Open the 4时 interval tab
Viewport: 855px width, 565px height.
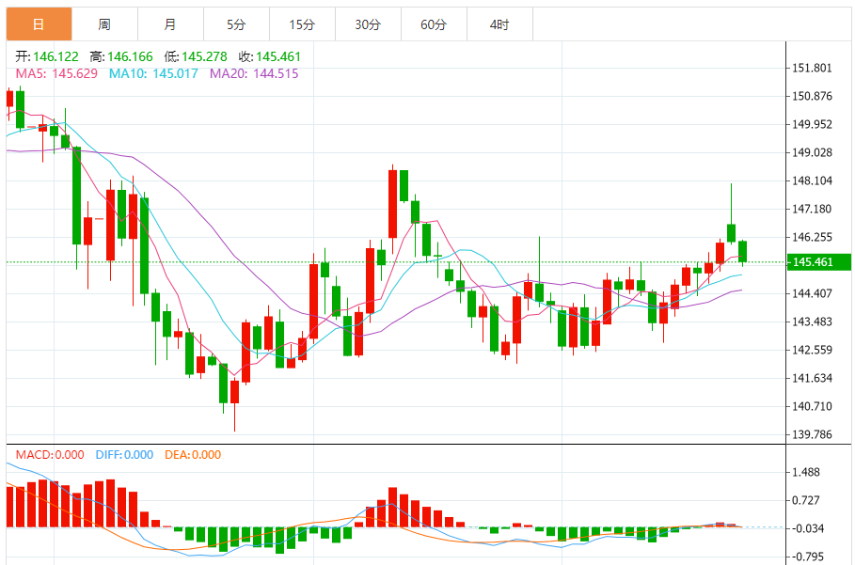tap(500, 24)
